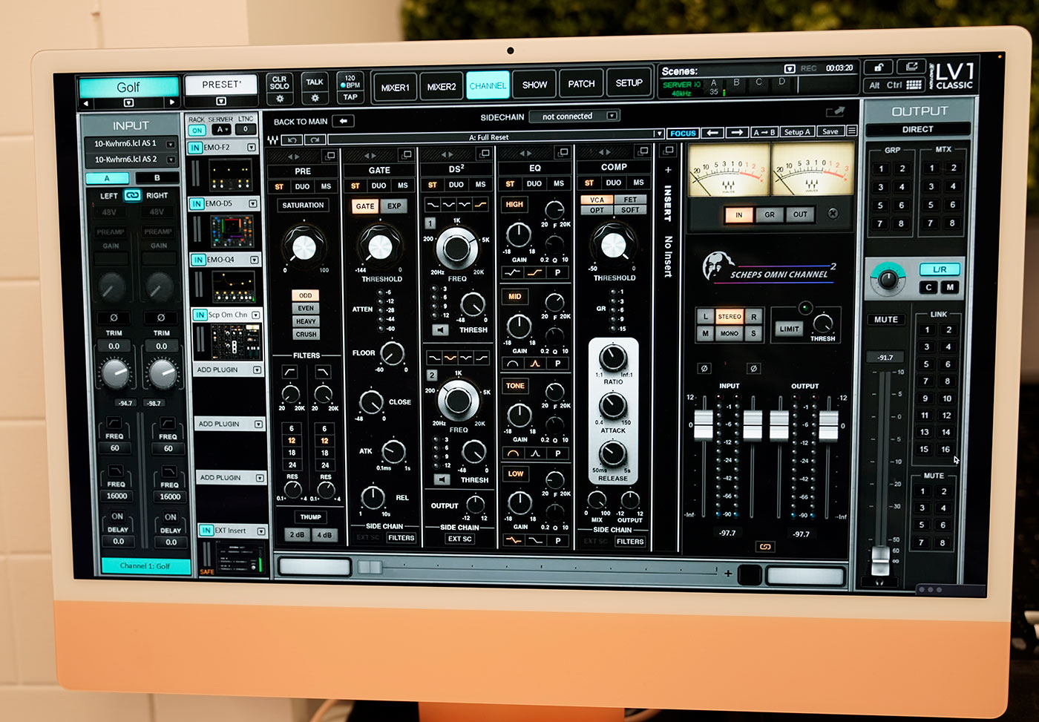This screenshot has height=722, width=1039.
Task: Click the redo arrow in plugin toolbar
Action: click(315, 140)
